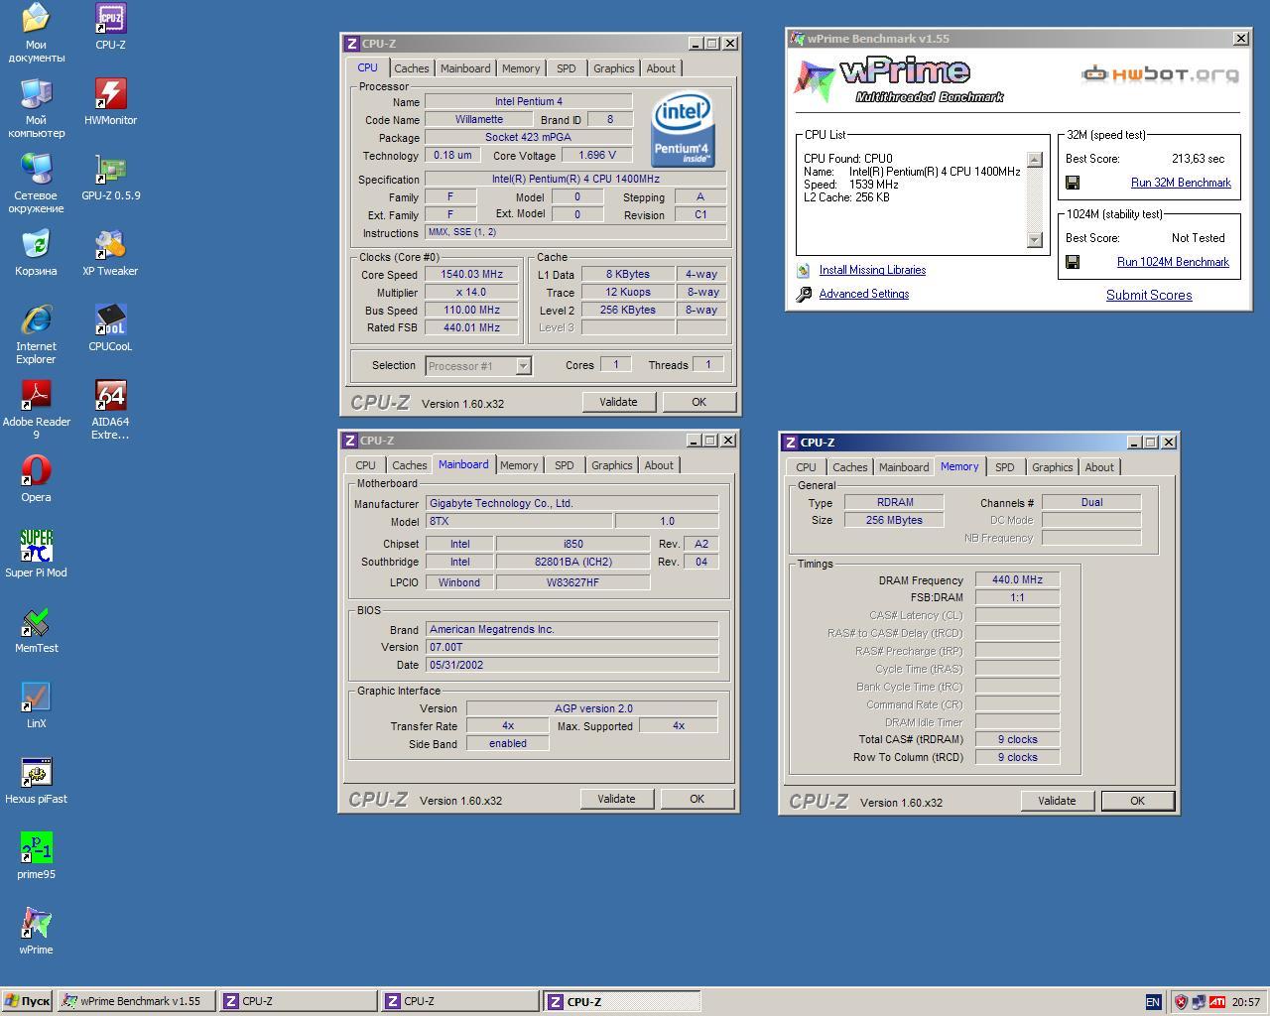The width and height of the screenshot is (1270, 1016).
Task: Click the Specification field in CPU-Z
Action: pos(575,180)
